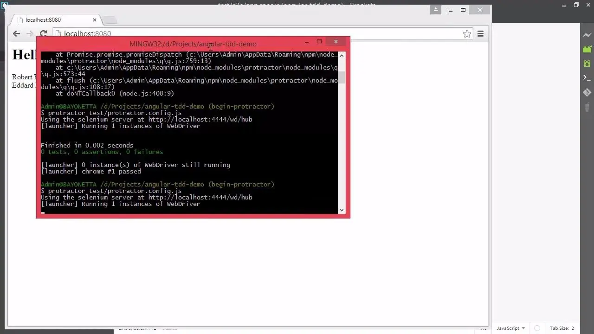The image size is (594, 334).
Task: Click the Chrome user profile icon
Action: [436, 10]
